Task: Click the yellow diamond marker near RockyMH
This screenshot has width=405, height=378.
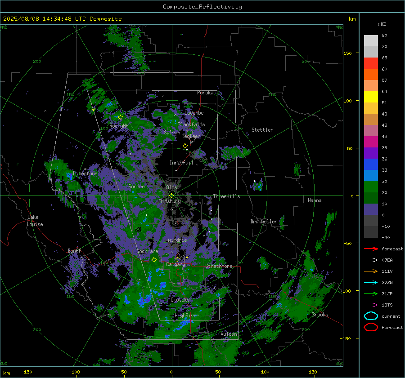Action: tap(120, 117)
